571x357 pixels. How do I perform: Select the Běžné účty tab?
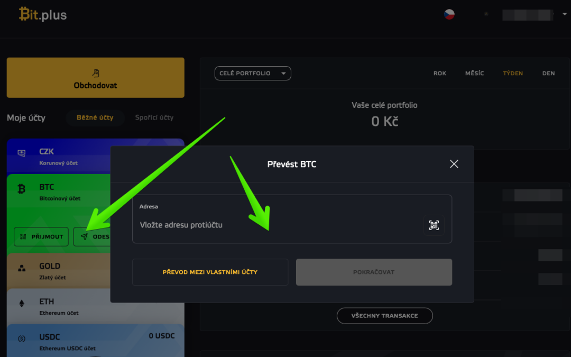[x=95, y=117]
